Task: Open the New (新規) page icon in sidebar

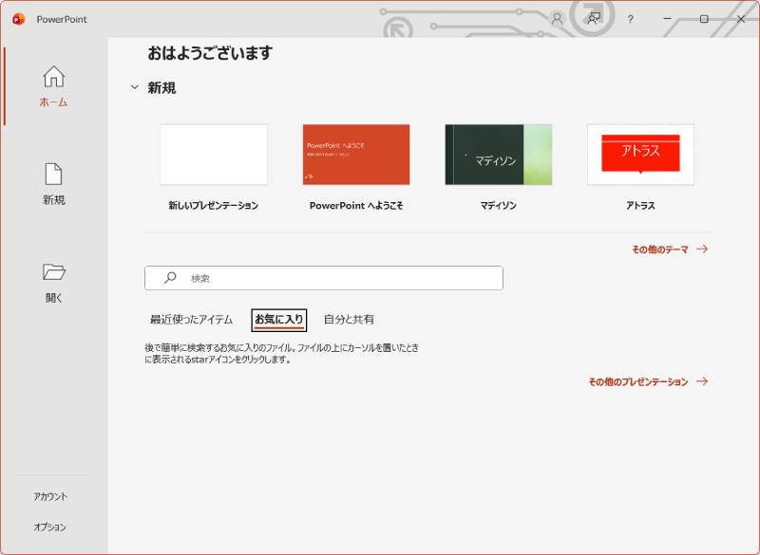Action: (x=54, y=175)
